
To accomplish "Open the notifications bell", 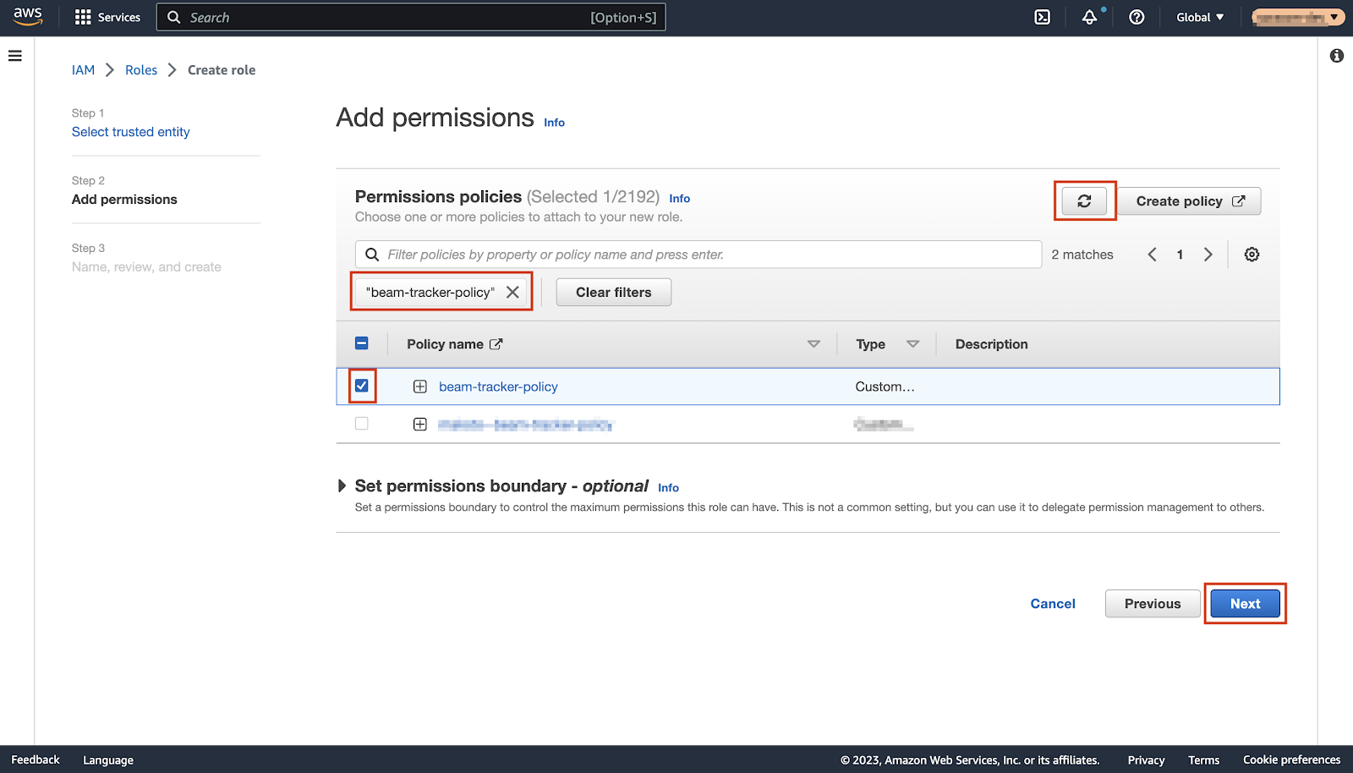I will pyautogui.click(x=1089, y=17).
